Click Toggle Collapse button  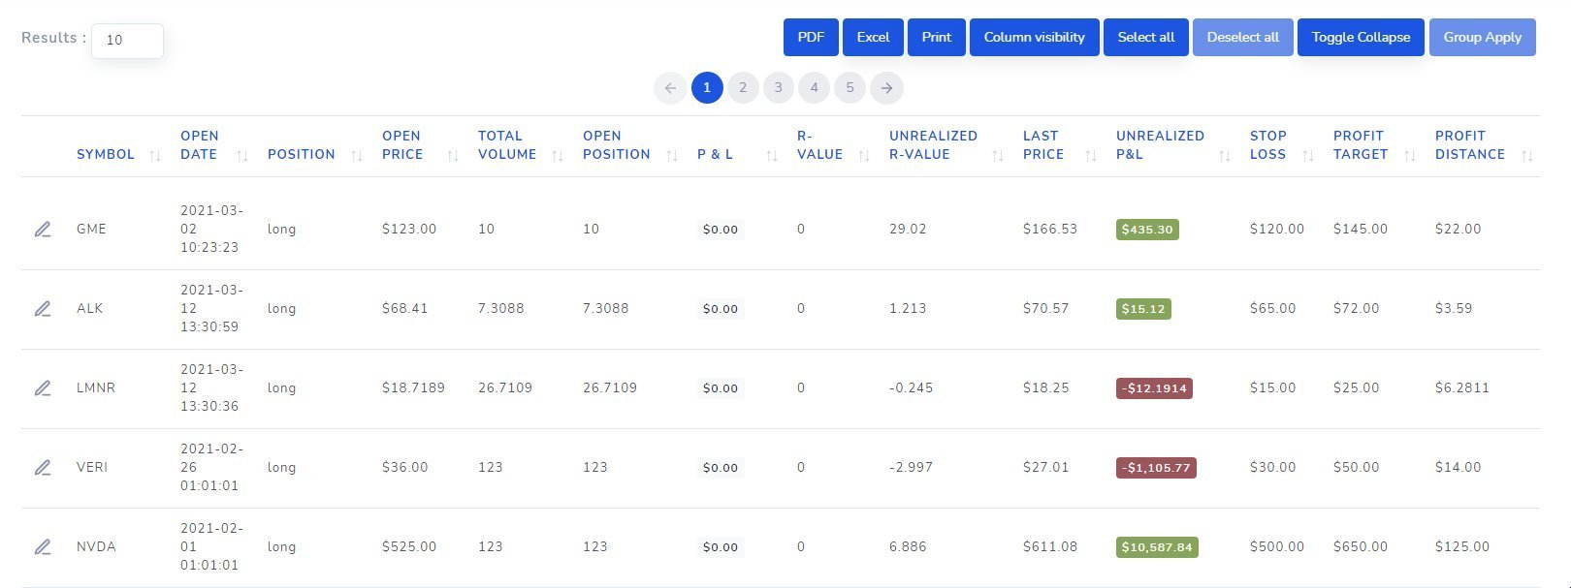(x=1362, y=37)
